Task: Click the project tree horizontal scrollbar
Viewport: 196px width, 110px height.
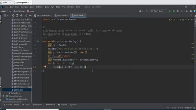Action: point(12,102)
